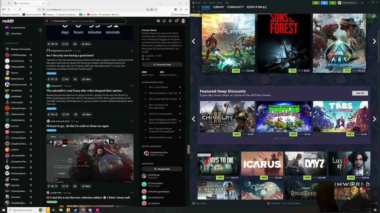Screen dimensions: 380x213
Task: Click See All for Featured Deep Discounts
Action: tap(360, 93)
